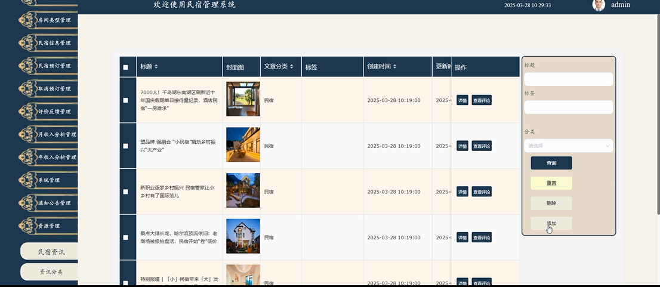
Task: Open 月收入分析管理 sidebar menu
Action: click(x=48, y=134)
